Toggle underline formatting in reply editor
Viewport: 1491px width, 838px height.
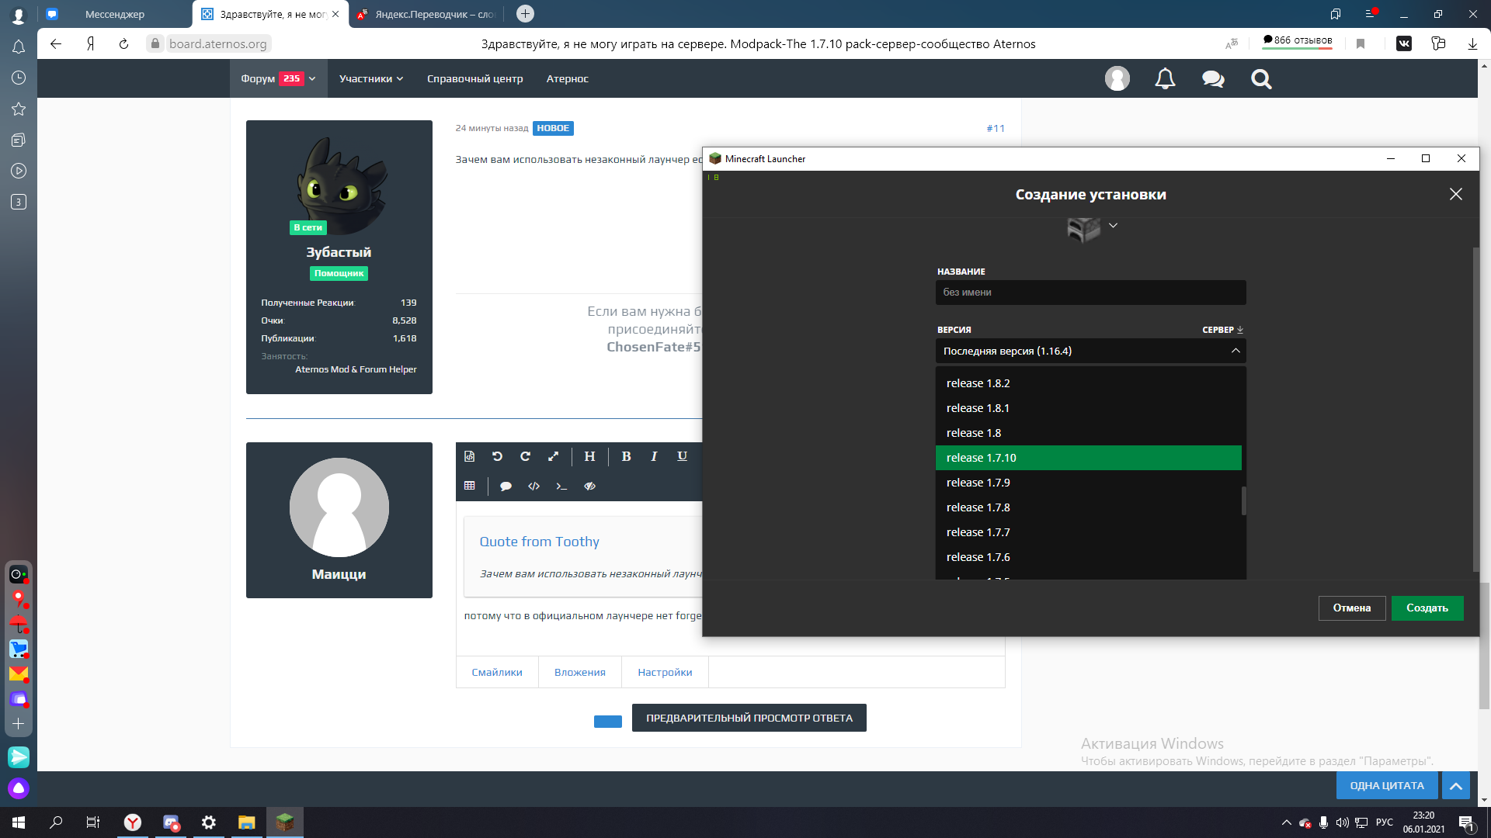click(682, 456)
